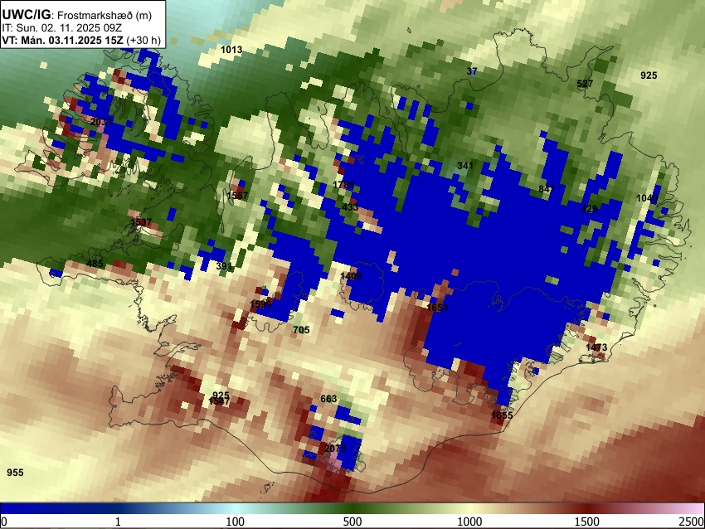Click the map value 1653
This screenshot has width=705, height=529.
(437, 308)
